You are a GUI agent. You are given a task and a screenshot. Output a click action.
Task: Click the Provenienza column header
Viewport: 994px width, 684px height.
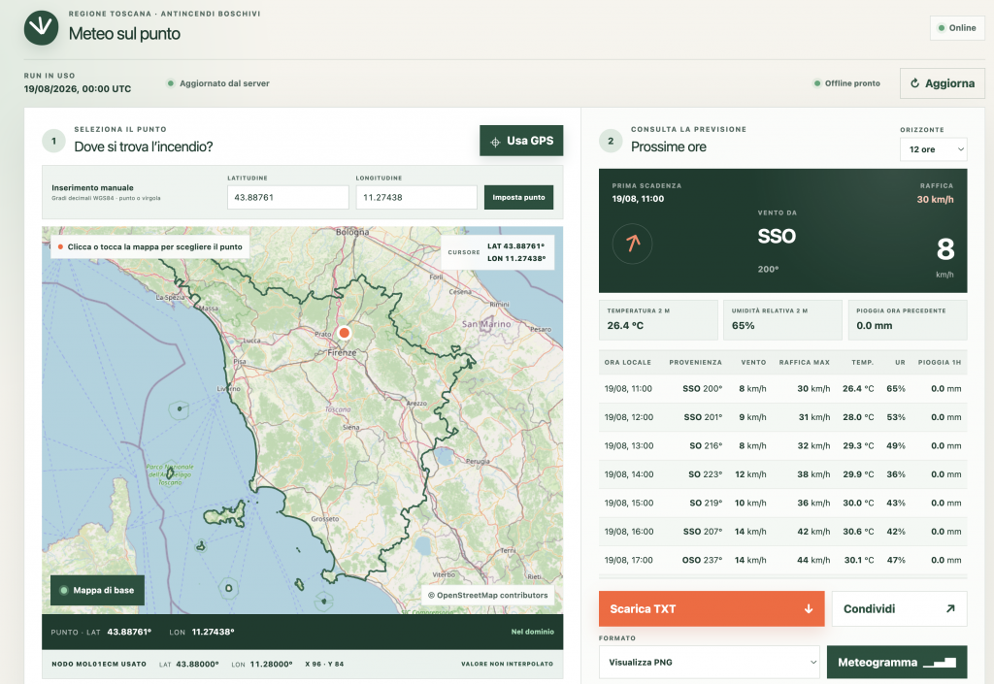[695, 362]
